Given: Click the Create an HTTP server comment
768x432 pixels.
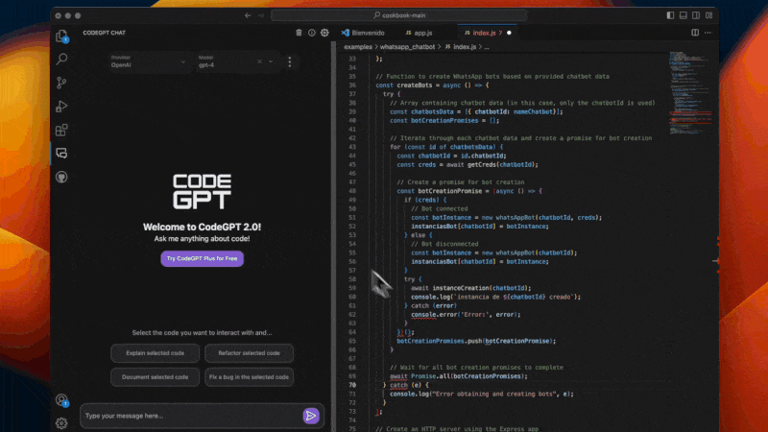Looking at the screenshot, I should pos(458,429).
